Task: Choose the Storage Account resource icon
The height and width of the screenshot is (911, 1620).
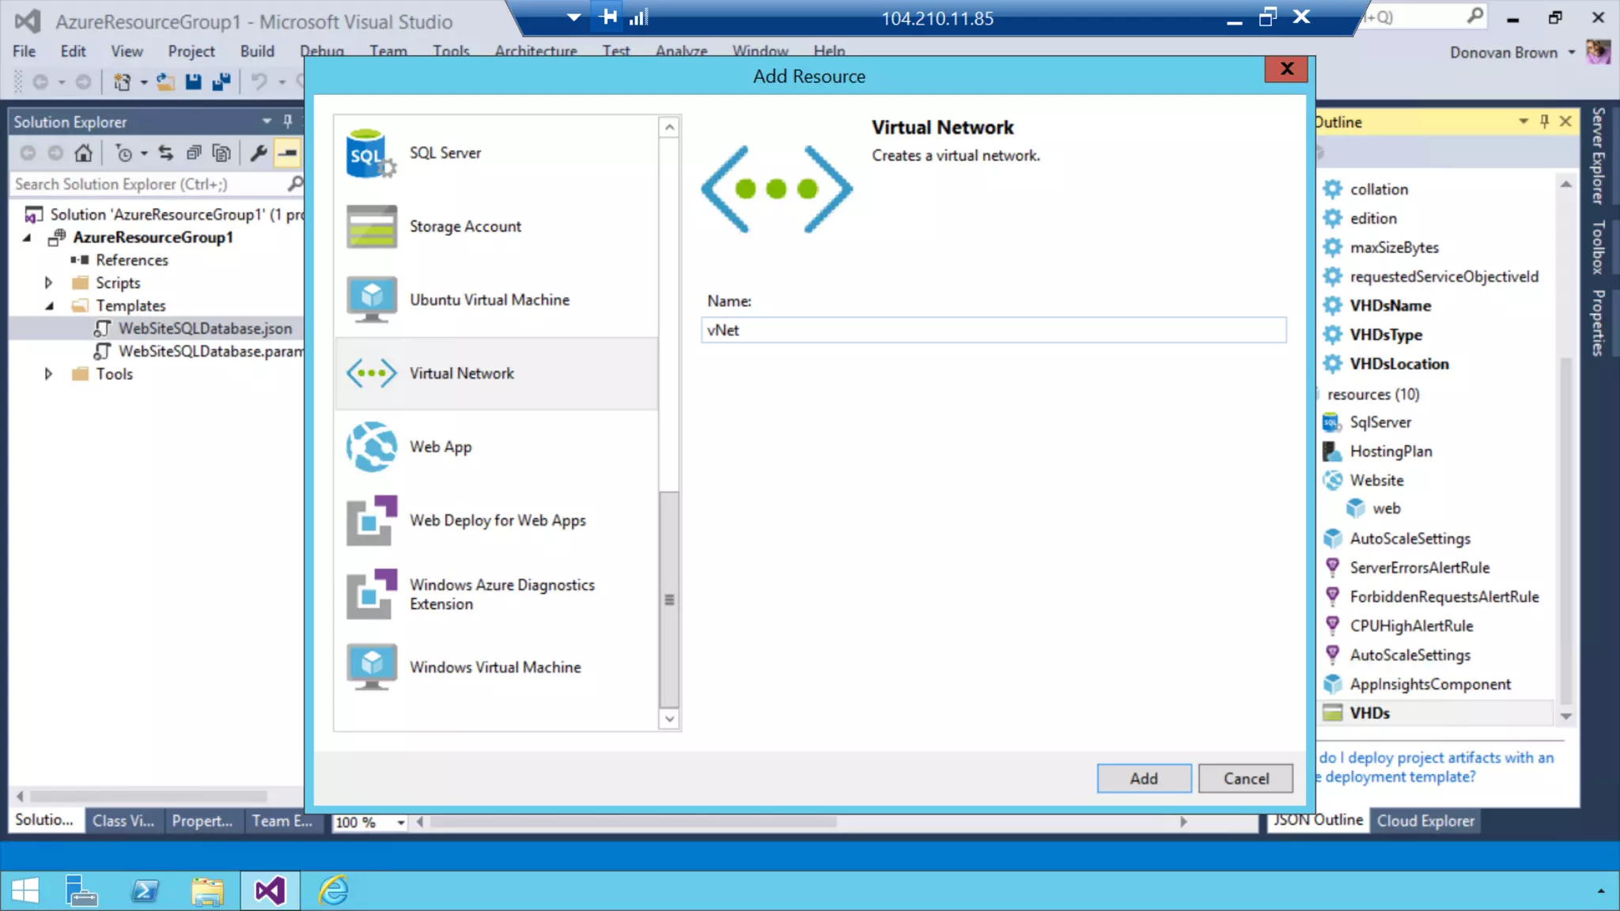Action: pyautogui.click(x=370, y=227)
